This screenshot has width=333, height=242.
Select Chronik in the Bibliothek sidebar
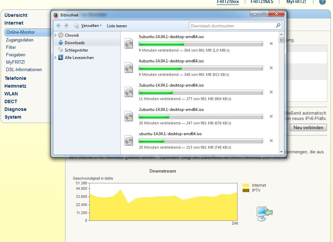pos(72,35)
